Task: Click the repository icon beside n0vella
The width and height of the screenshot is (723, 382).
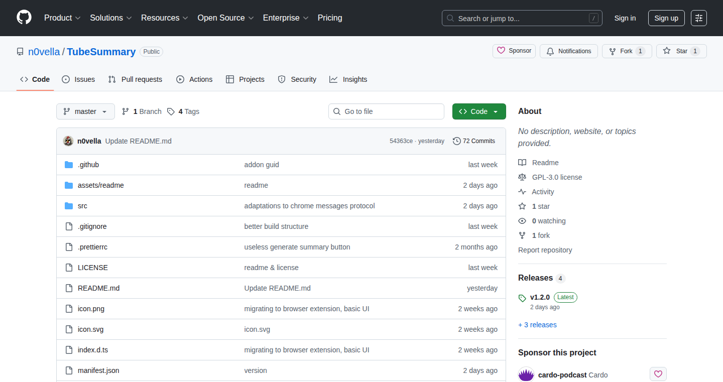Action: [x=20, y=52]
